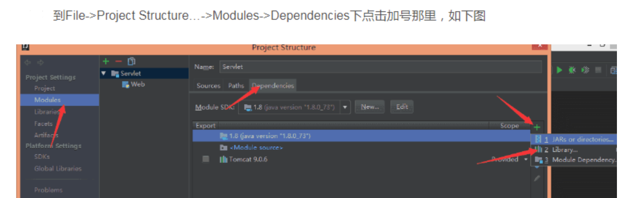Viewport: 619px width, 198px height.
Task: Click the Run with Coverage icon
Action: pyautogui.click(x=585, y=70)
